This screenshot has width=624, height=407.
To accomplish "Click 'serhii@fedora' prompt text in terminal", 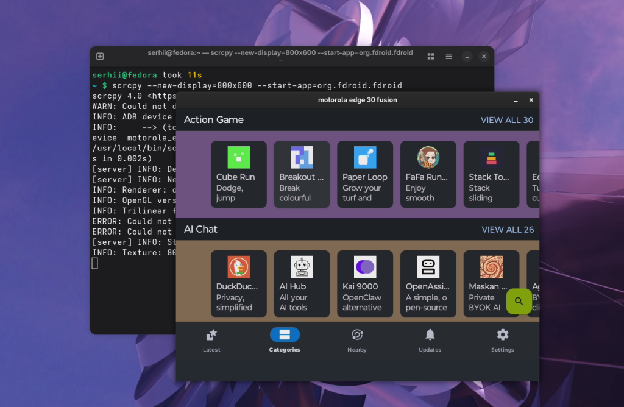I will point(124,75).
